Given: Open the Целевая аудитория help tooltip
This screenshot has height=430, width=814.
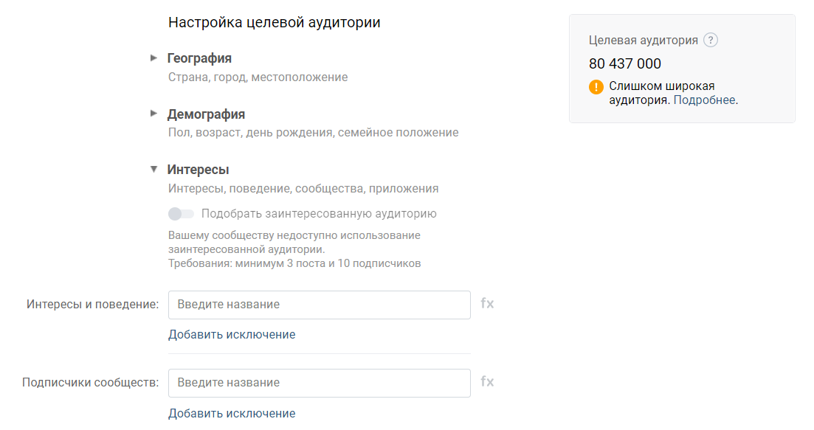Looking at the screenshot, I should tap(709, 40).
